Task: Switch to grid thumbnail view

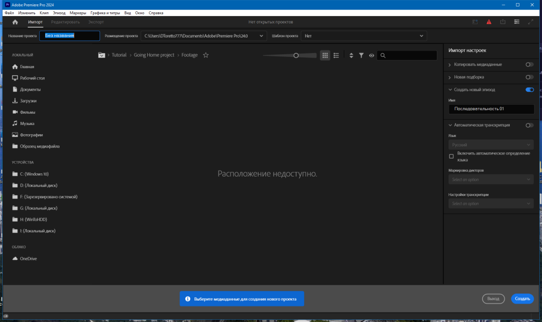Action: click(325, 55)
